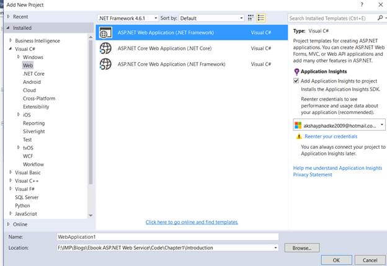This screenshot has width=387, height=266.
Task: Select the Extensibility category
Action: [36, 107]
